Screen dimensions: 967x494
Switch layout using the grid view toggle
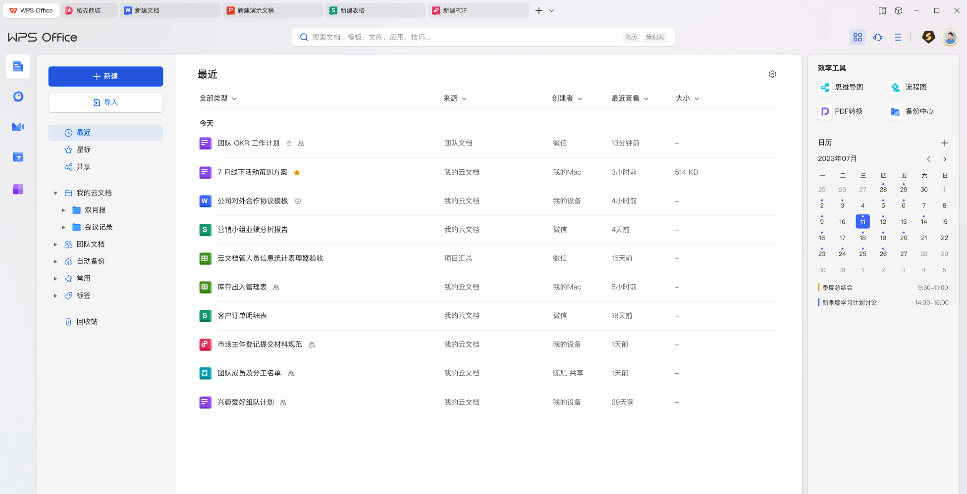point(858,37)
